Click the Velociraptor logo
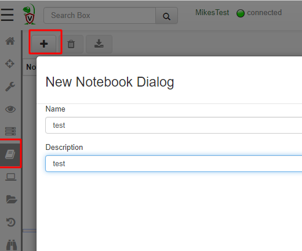 (29, 15)
